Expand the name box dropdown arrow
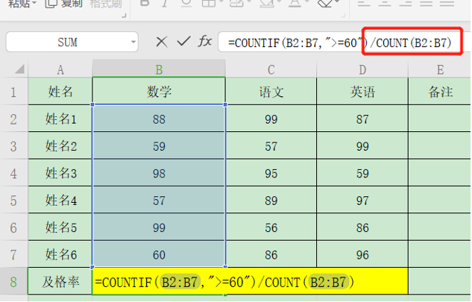 [133, 42]
